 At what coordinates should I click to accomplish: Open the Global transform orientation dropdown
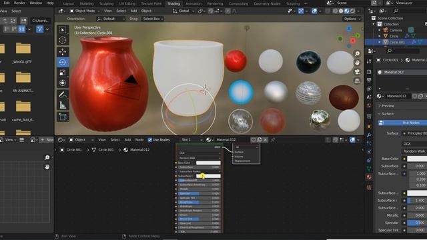(183, 11)
